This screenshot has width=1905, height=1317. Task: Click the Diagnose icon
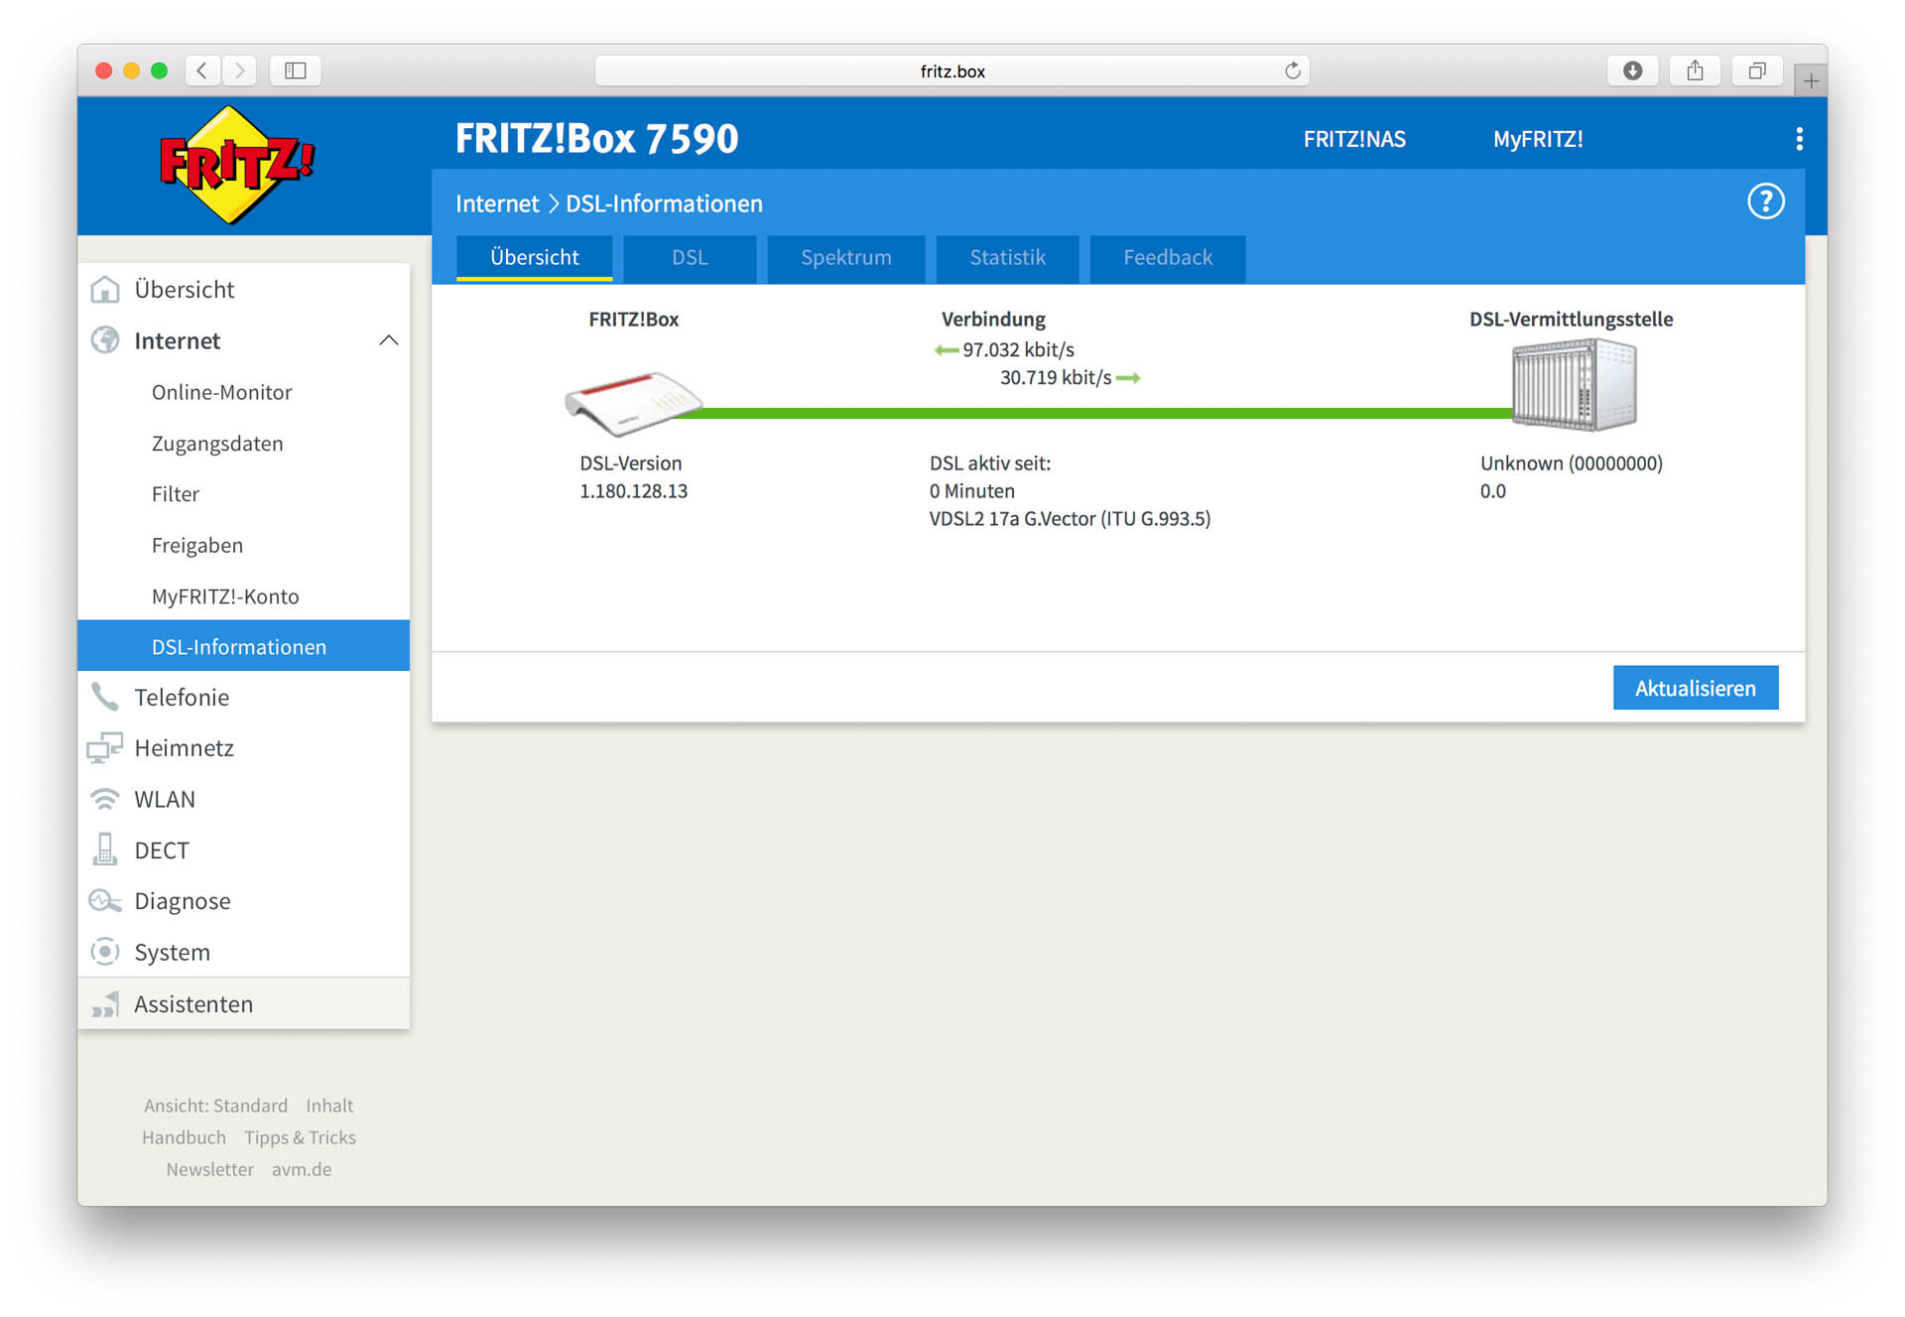[105, 900]
